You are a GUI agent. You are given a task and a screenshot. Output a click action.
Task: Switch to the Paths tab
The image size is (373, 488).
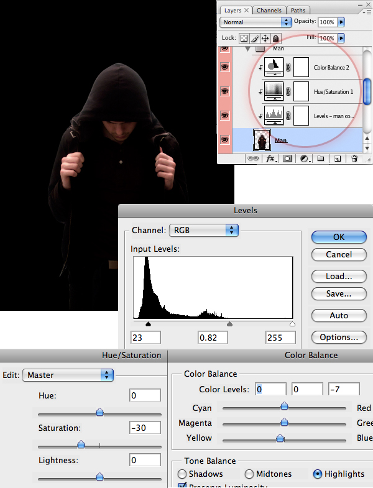298,10
